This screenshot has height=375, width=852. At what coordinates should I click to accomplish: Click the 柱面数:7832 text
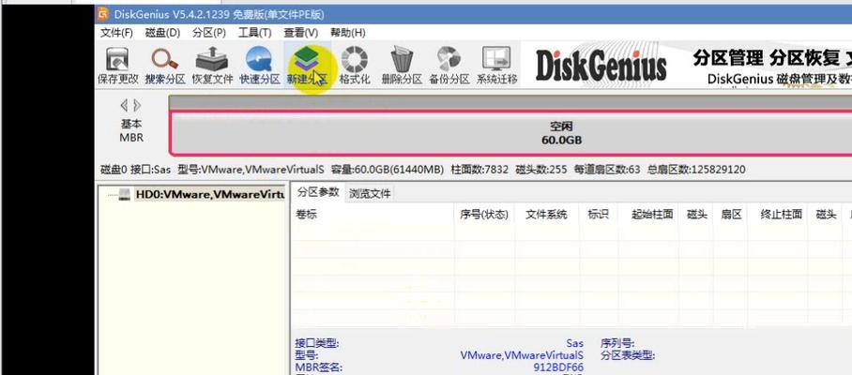[479, 170]
